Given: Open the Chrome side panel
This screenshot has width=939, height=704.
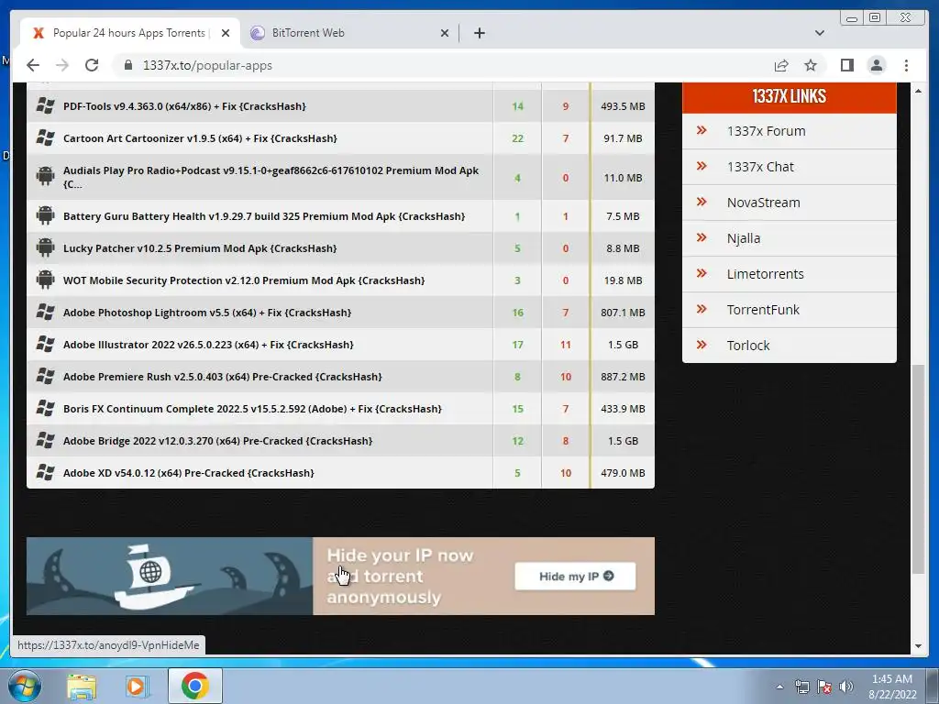Looking at the screenshot, I should click(846, 65).
